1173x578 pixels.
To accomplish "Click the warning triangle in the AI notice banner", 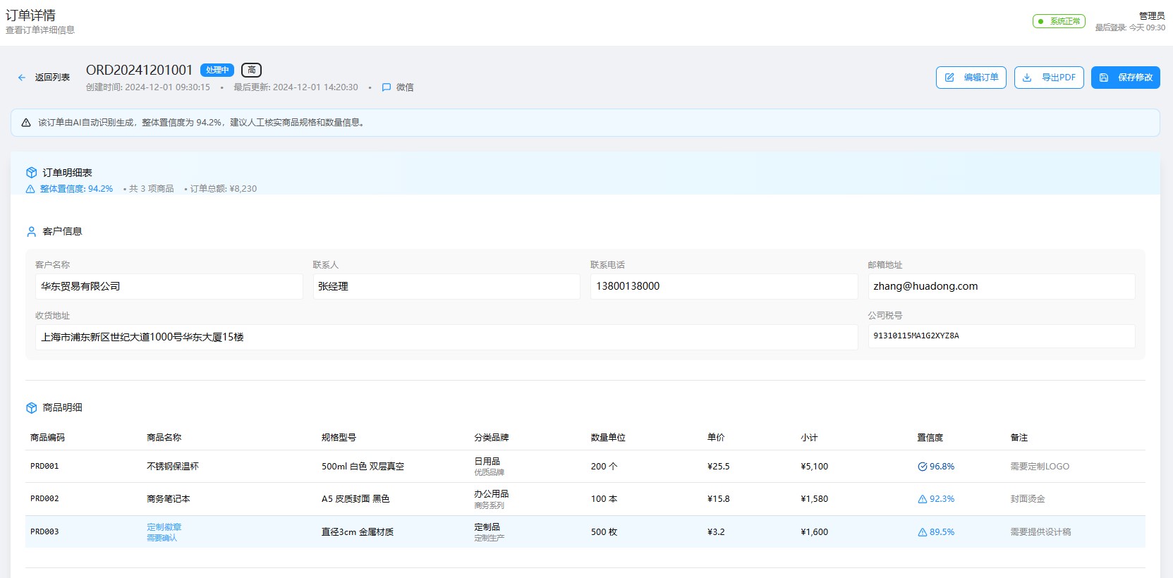I will pyautogui.click(x=26, y=123).
